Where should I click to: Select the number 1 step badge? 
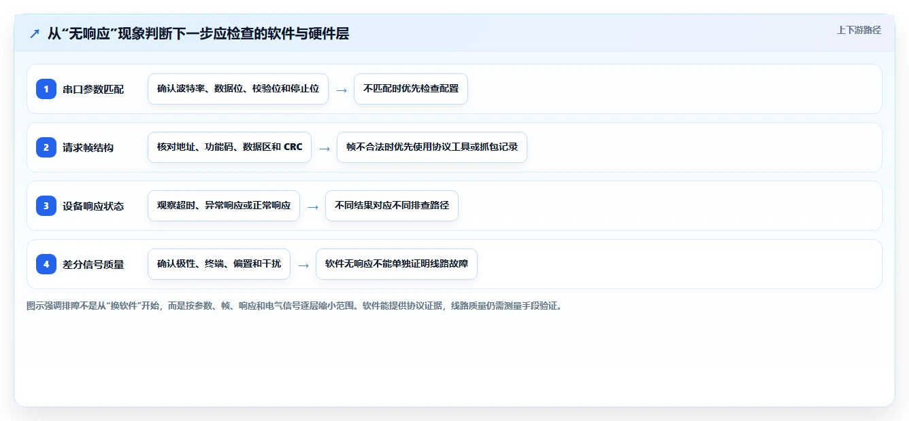coord(46,89)
